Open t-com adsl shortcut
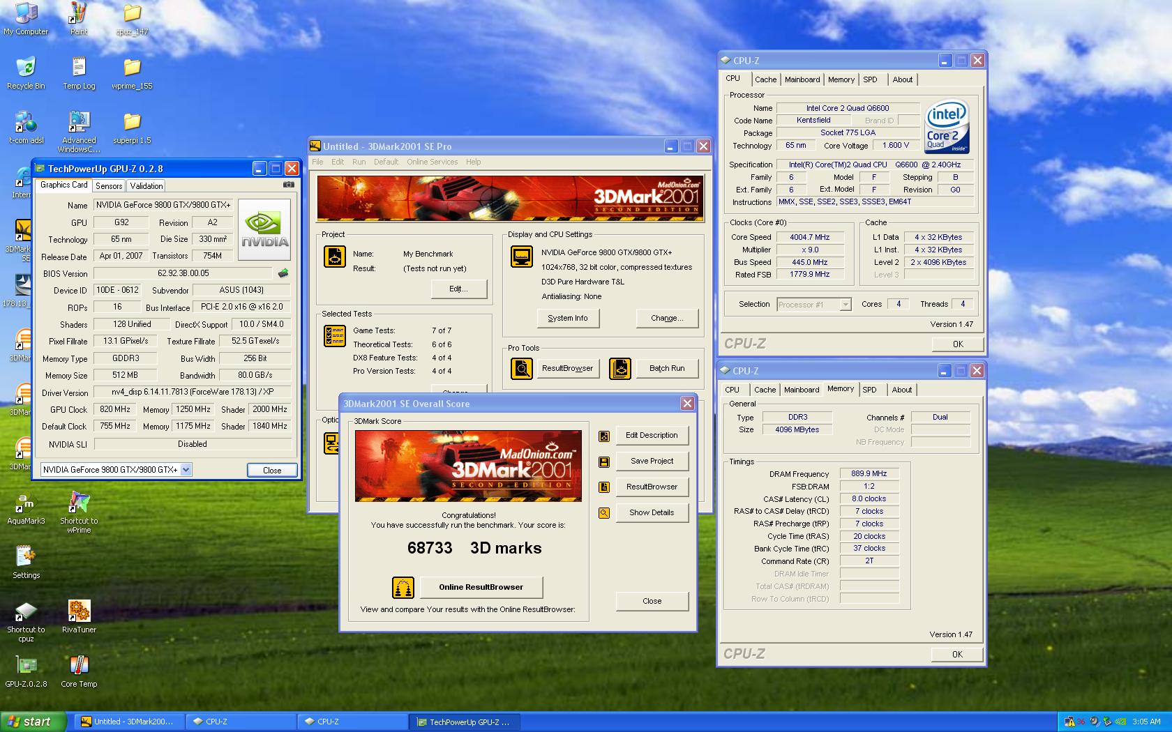Viewport: 1172px width, 732px height. pyautogui.click(x=26, y=128)
